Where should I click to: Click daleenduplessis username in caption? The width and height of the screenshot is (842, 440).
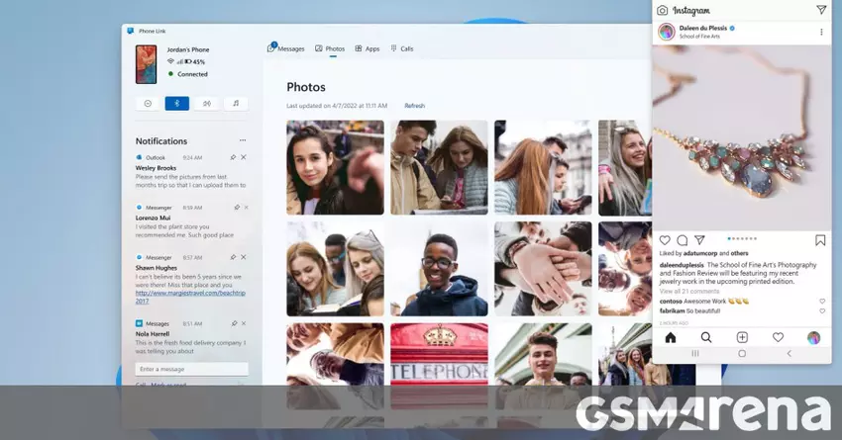point(682,265)
